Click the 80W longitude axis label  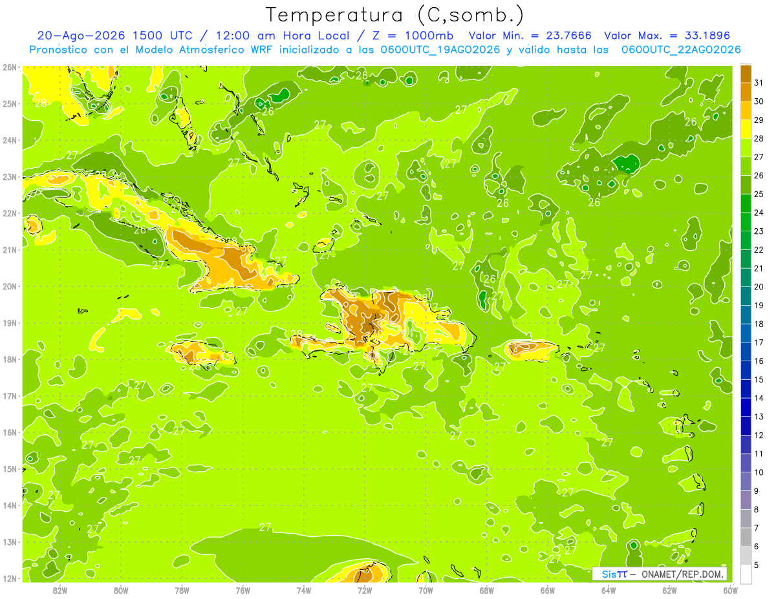(121, 590)
